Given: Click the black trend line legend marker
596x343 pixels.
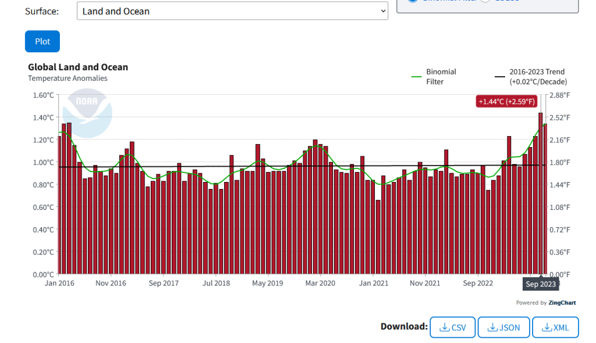Looking at the screenshot, I should point(499,77).
